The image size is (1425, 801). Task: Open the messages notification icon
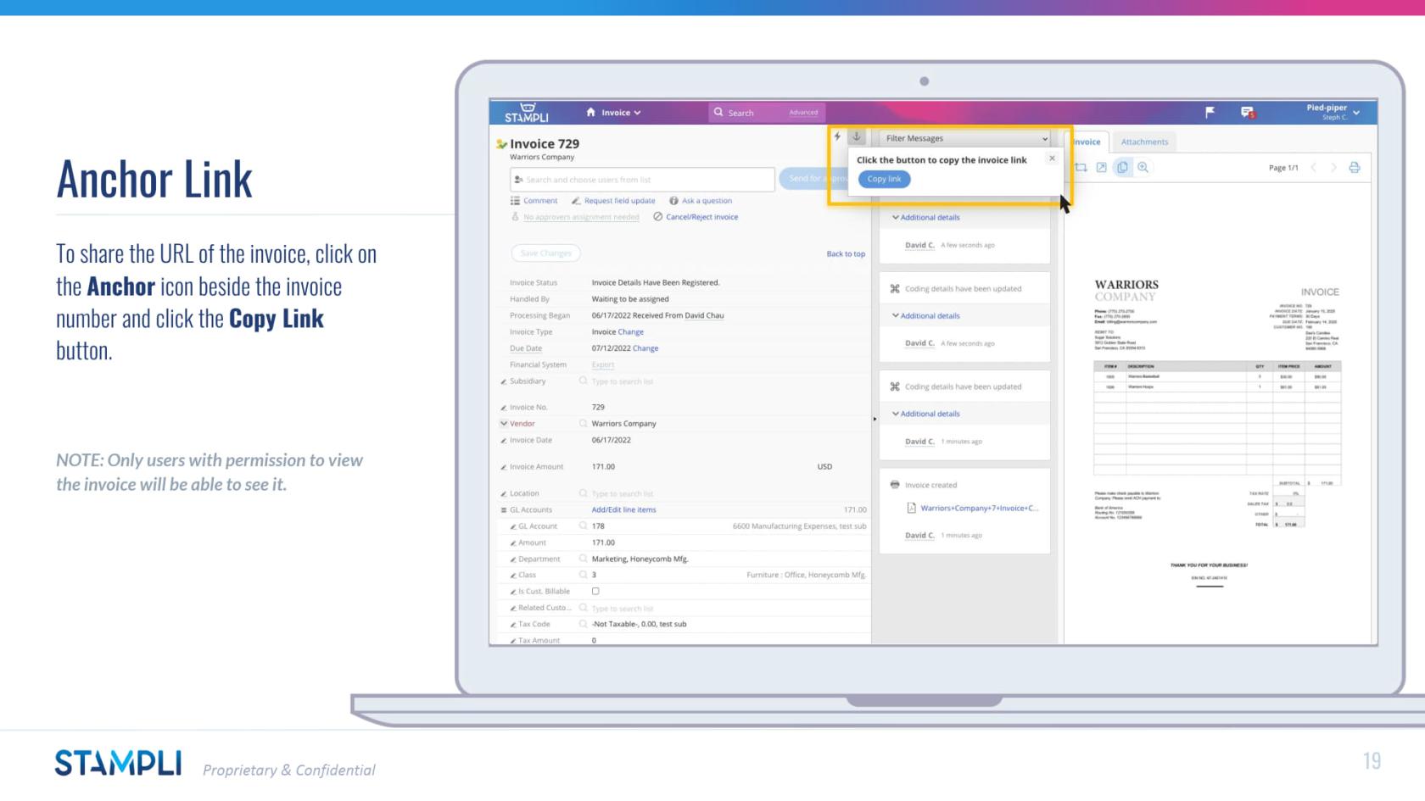tap(1247, 112)
